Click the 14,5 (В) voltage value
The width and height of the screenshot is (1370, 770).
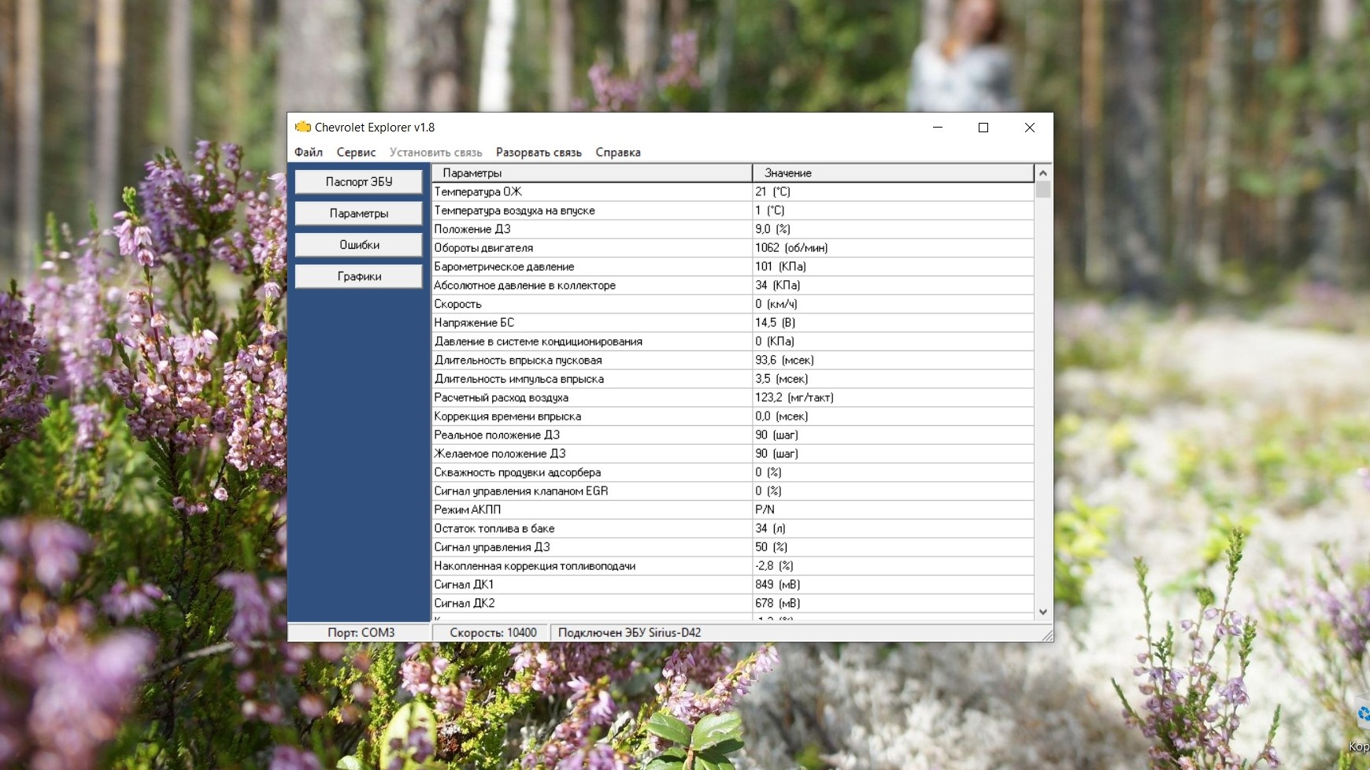pos(893,323)
